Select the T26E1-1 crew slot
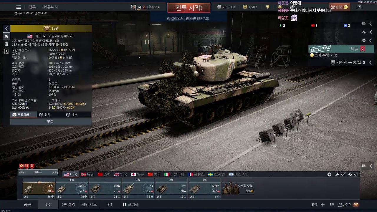The image size is (377, 212). click(72, 188)
